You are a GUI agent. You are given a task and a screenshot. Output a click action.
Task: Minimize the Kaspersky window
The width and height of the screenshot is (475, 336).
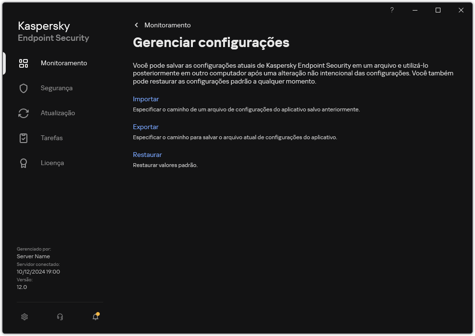(x=414, y=10)
